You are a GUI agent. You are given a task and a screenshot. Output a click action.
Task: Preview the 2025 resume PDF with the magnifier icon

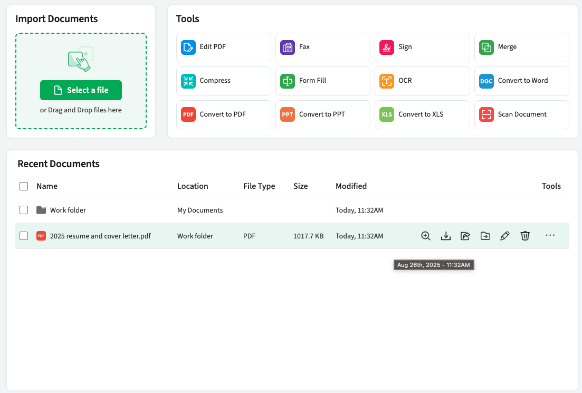425,236
